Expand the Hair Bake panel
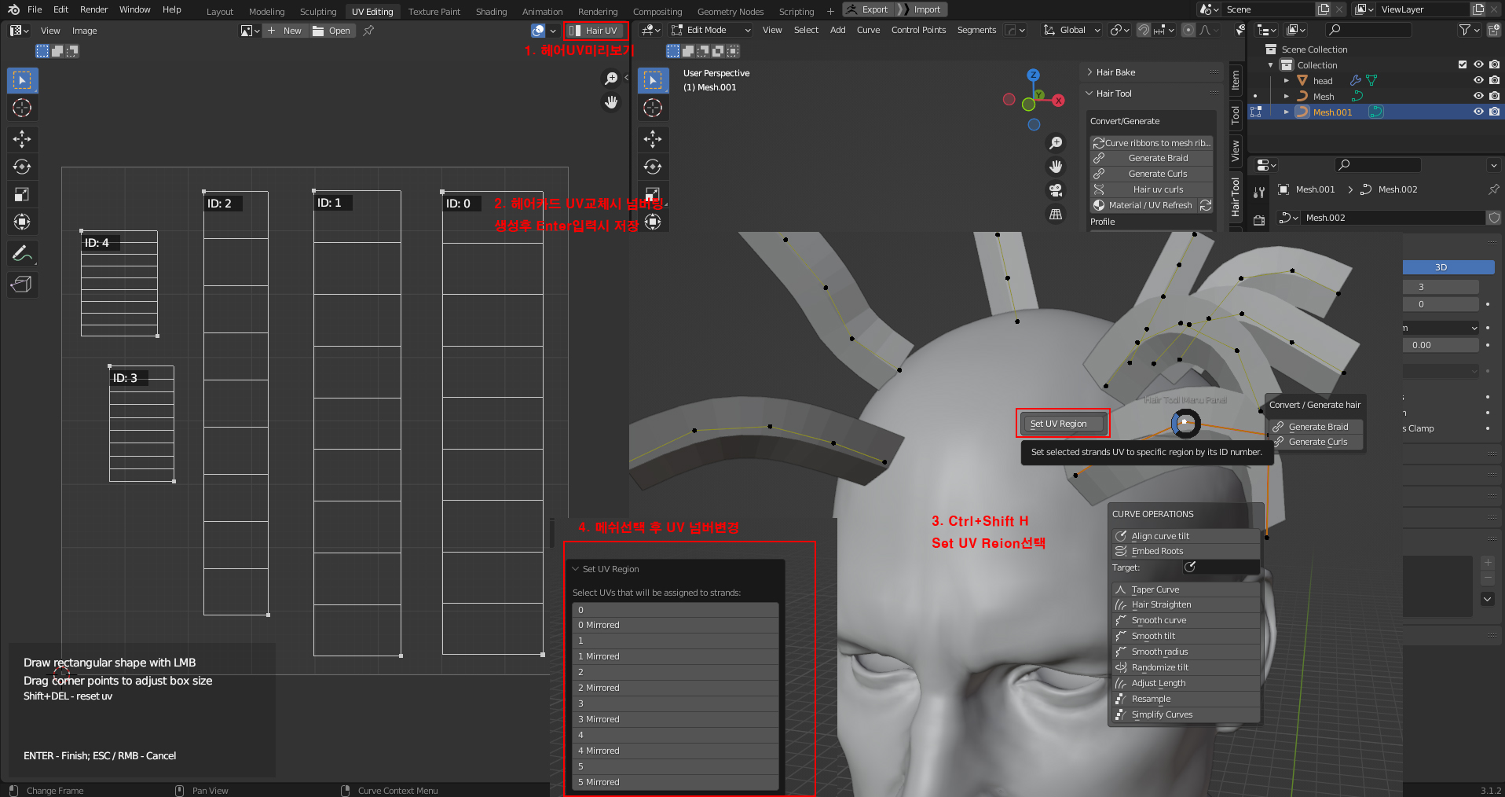The width and height of the screenshot is (1505, 797). pyautogui.click(x=1115, y=72)
